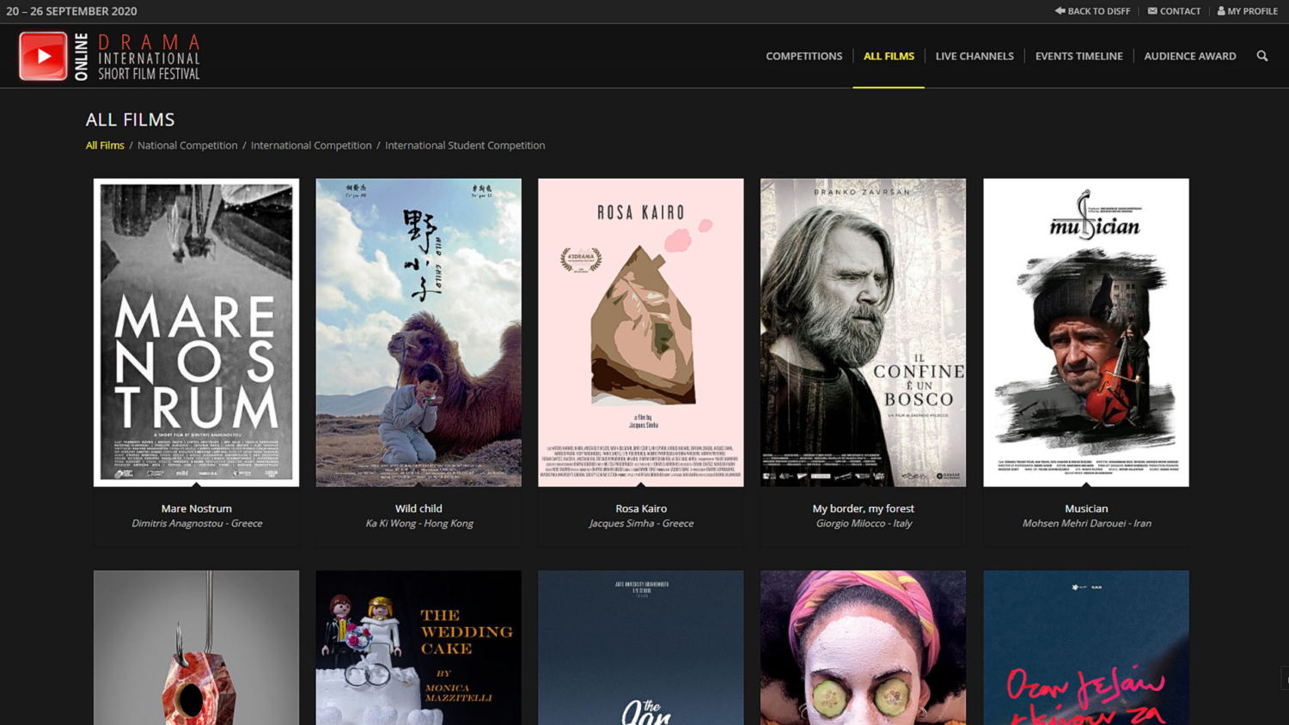Filter by International Student Competition
1289x725 pixels.
[x=465, y=145]
